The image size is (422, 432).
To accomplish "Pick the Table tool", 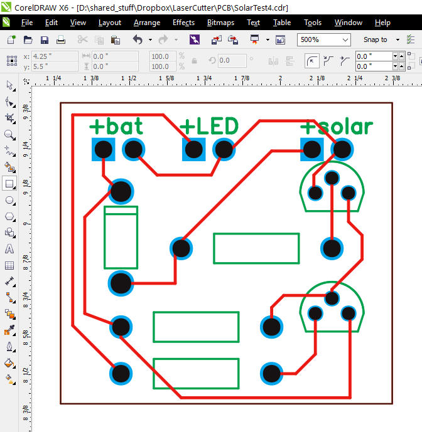I will [x=9, y=265].
